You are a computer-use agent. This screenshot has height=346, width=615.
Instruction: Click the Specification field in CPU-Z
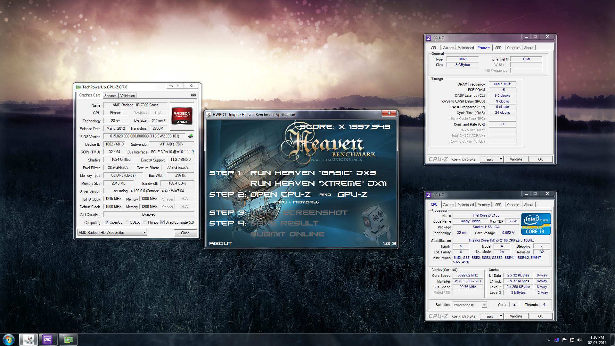501,241
